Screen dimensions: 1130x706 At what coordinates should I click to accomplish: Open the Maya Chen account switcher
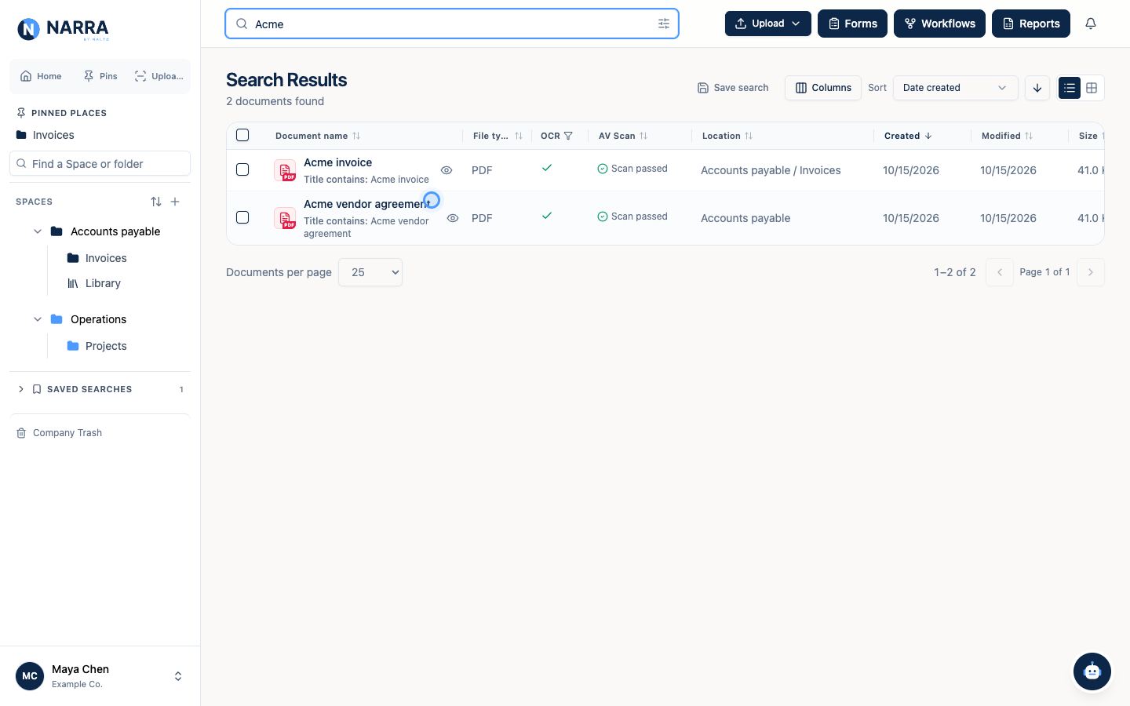click(x=100, y=676)
